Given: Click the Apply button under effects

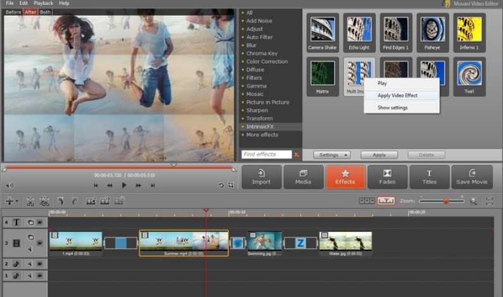Looking at the screenshot, I should [379, 155].
